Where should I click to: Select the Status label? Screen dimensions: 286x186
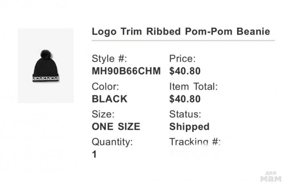click(x=185, y=114)
